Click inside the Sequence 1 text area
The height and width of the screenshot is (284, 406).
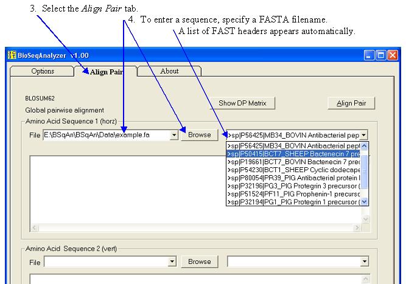tap(195, 190)
